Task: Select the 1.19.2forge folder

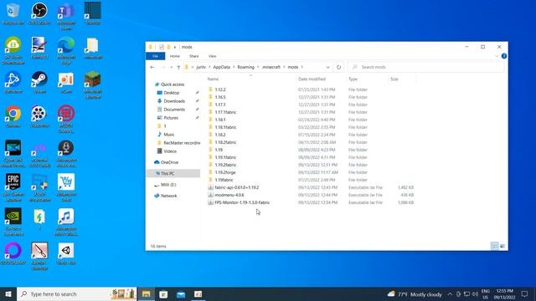Action: [225, 172]
